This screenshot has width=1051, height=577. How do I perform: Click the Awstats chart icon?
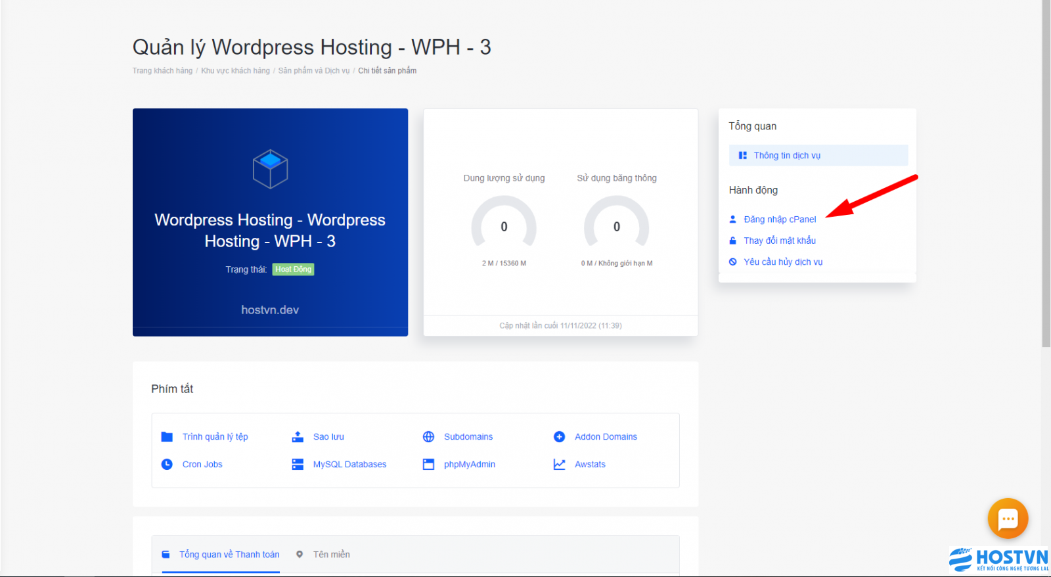559,464
